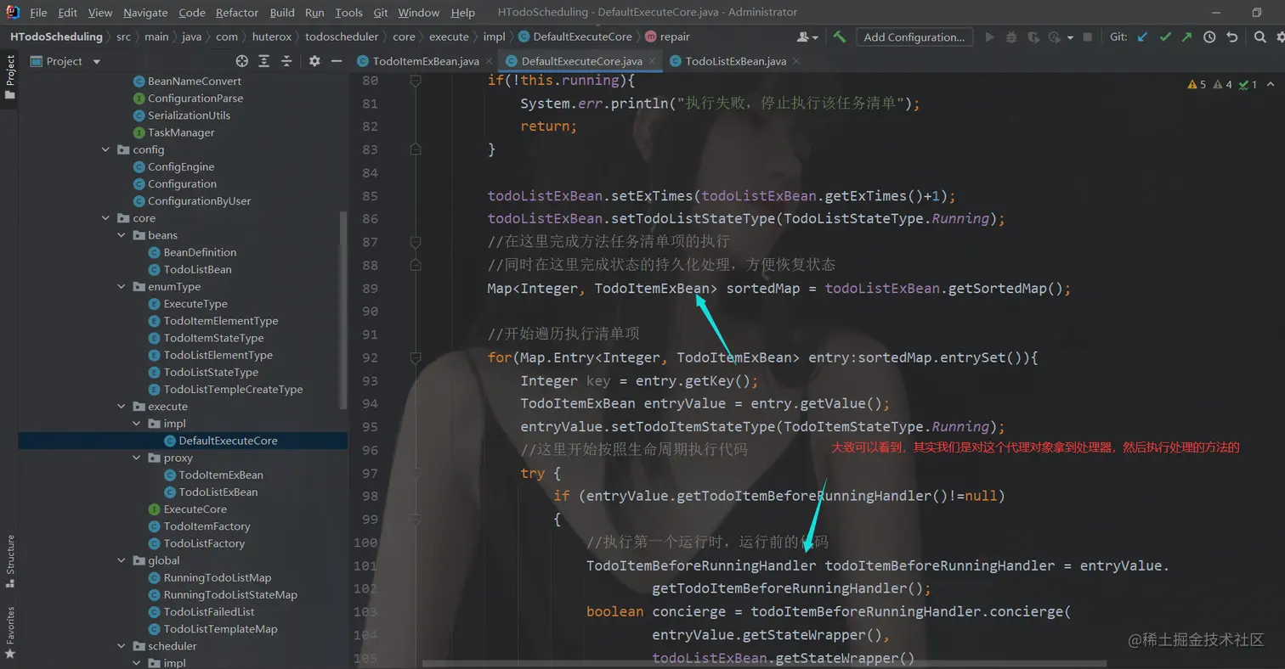Select TaskManager in project tree
This screenshot has height=669, width=1285.
coord(174,132)
